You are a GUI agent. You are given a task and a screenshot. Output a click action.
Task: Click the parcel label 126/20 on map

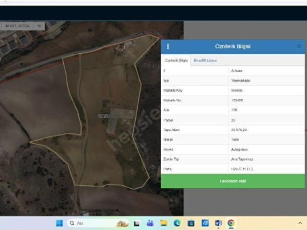(x=104, y=116)
